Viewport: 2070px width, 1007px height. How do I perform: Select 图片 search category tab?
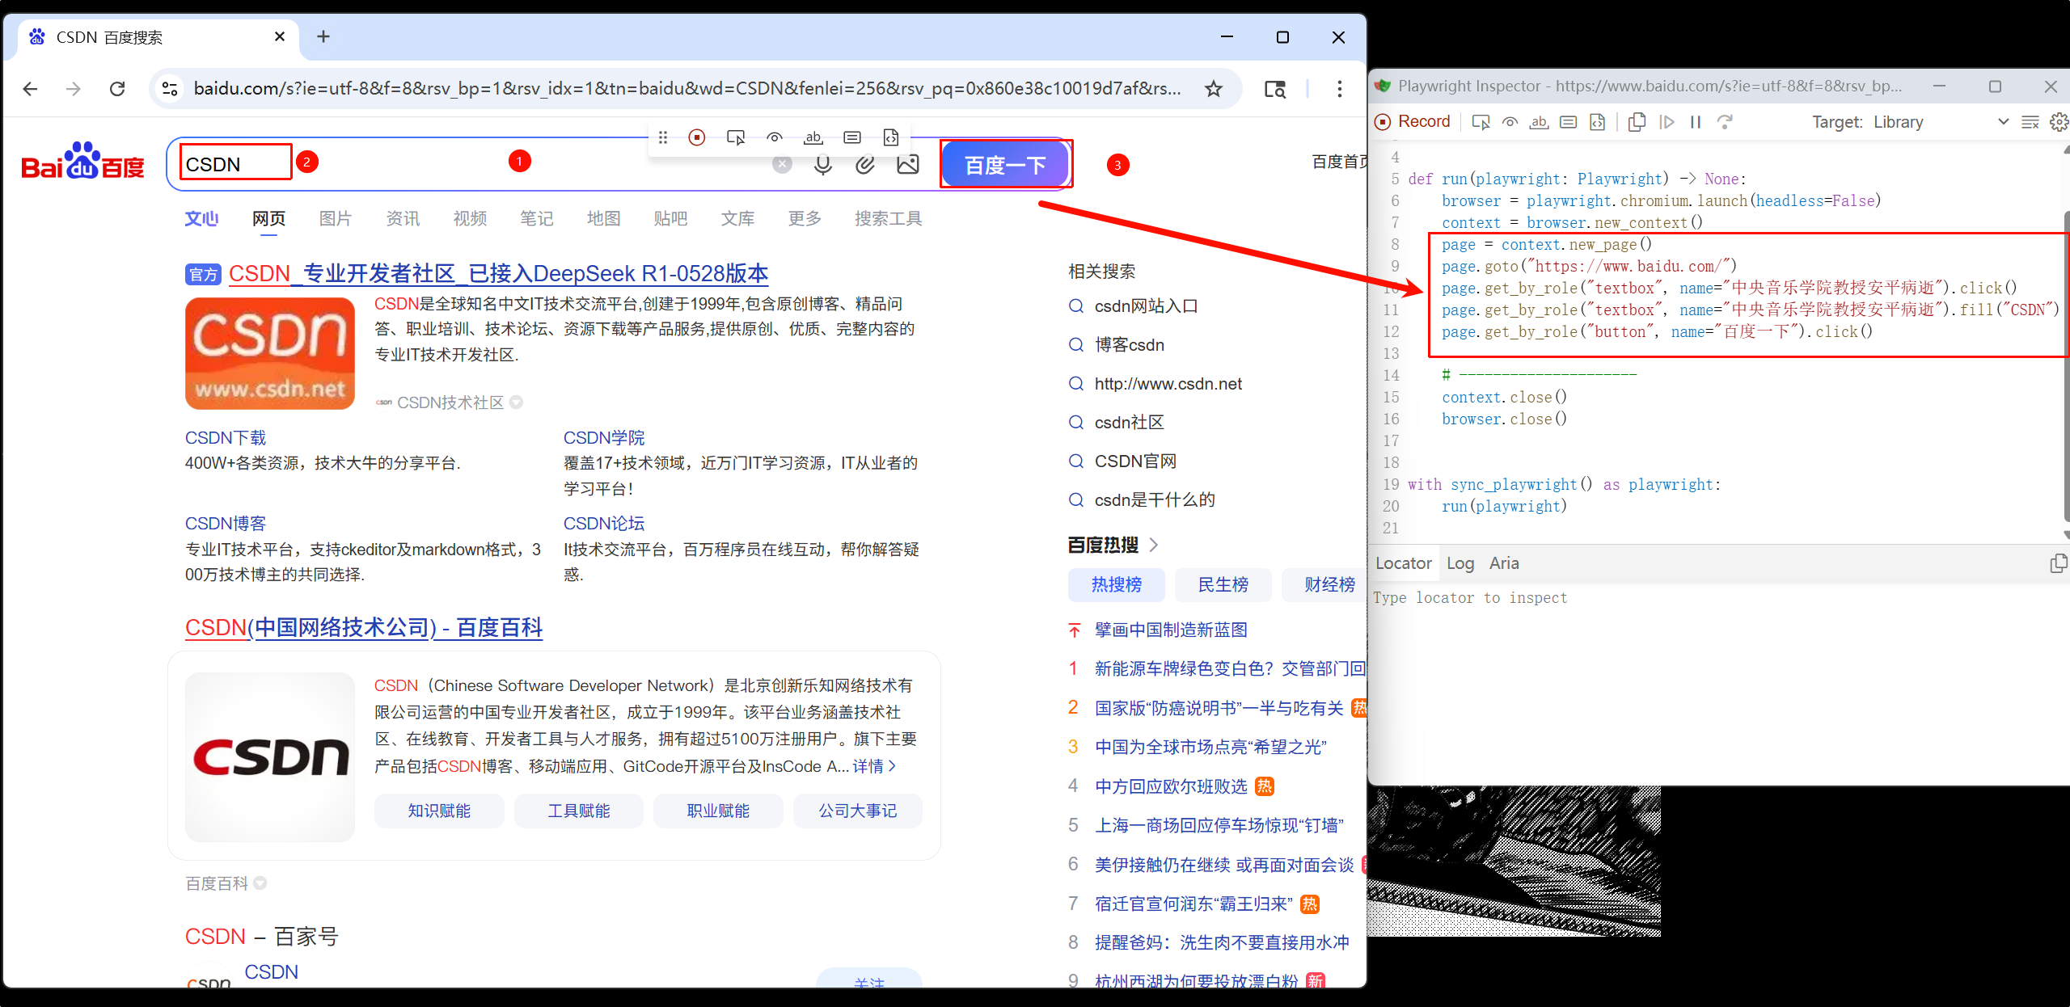335,218
